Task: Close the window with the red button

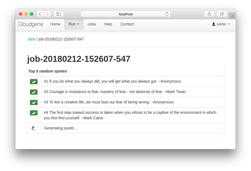Action: [21, 14]
